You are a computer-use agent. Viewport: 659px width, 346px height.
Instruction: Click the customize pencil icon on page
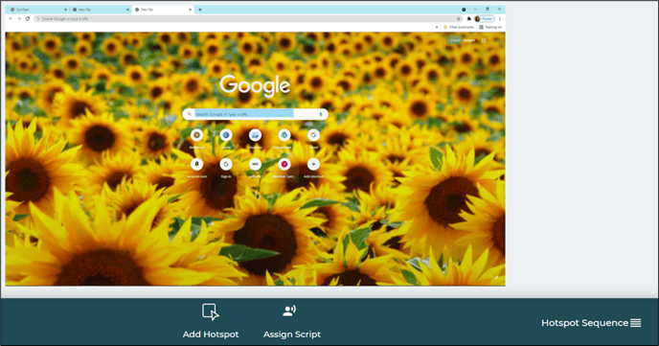(x=496, y=278)
